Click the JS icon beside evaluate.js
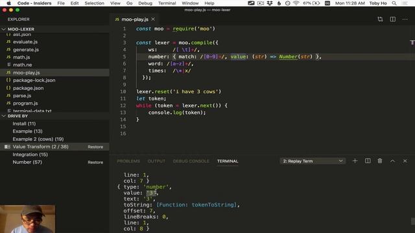The image size is (415, 233). pos(8,41)
